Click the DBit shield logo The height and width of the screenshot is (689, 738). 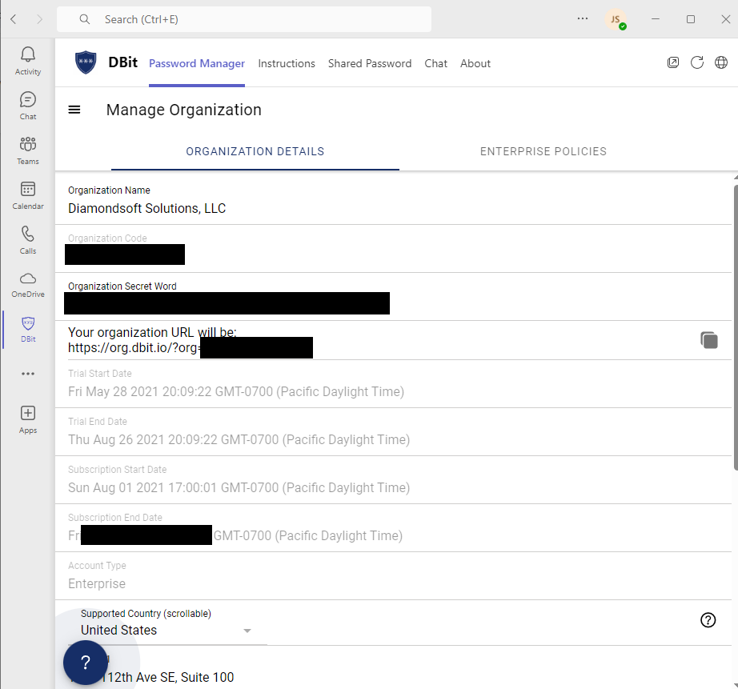[86, 62]
